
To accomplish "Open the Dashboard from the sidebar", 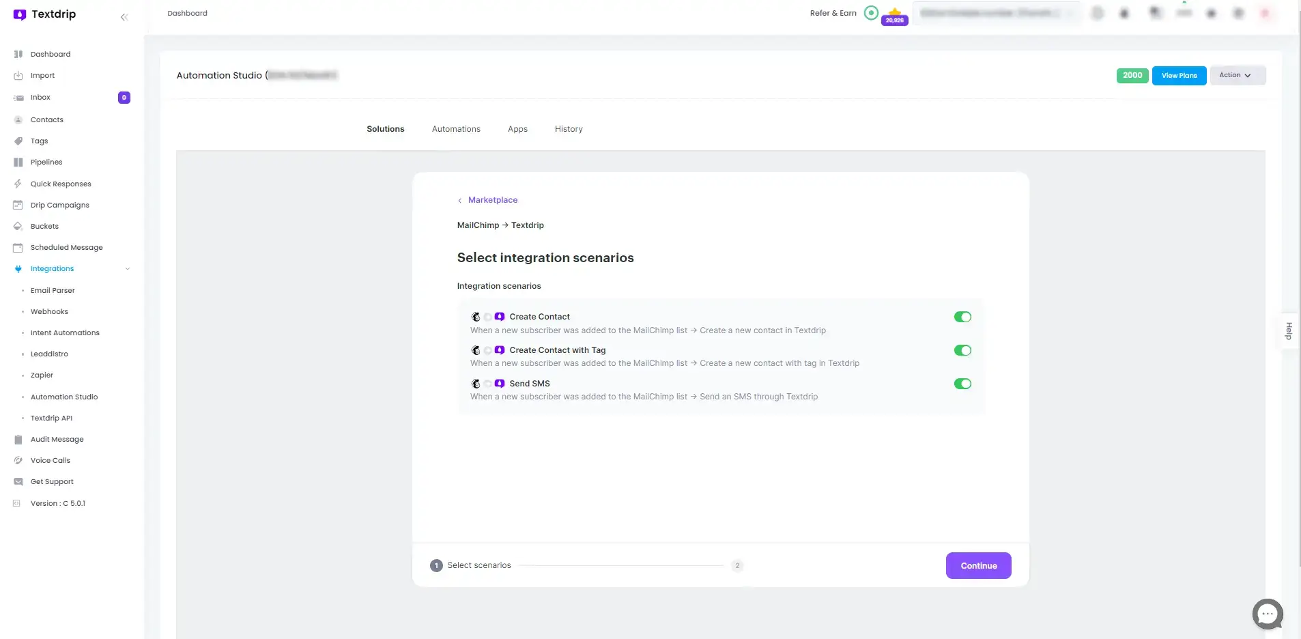I will 50,54.
